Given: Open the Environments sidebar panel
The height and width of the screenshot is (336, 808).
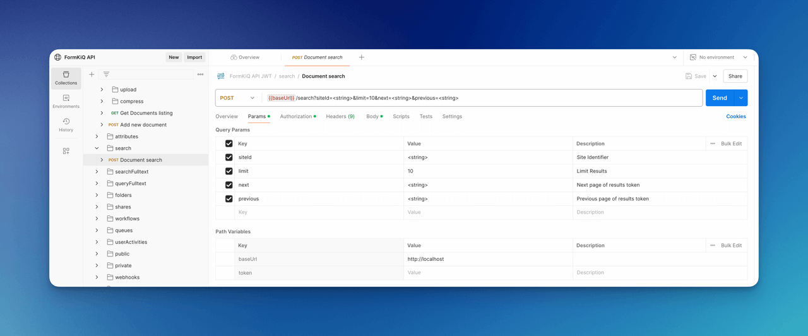Looking at the screenshot, I should click(x=66, y=102).
